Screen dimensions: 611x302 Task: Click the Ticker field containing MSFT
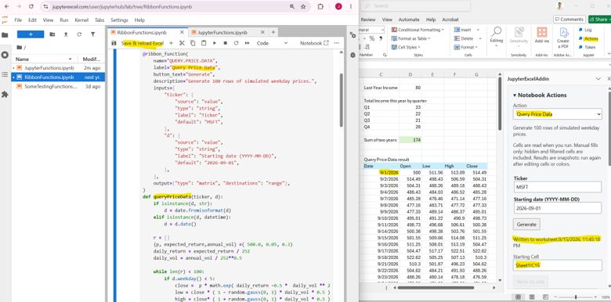[557, 187]
